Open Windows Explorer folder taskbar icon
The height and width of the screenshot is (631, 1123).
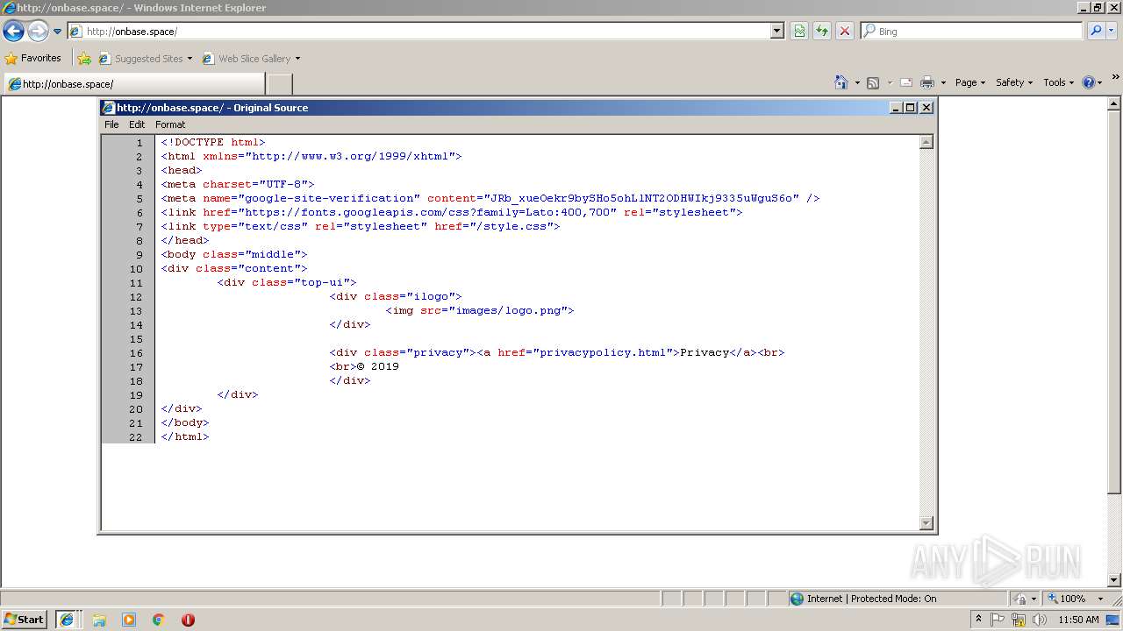pyautogui.click(x=99, y=620)
